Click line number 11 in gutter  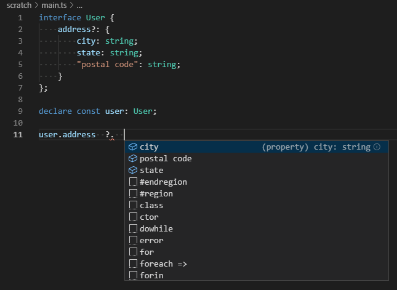tap(18, 134)
